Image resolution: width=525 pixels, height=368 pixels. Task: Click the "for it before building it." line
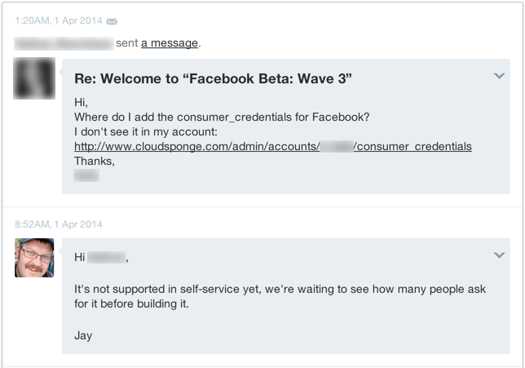[131, 304]
